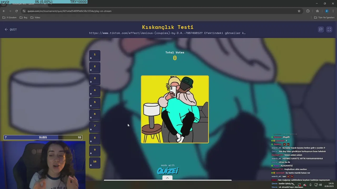Click the QUIT back button

11,29
